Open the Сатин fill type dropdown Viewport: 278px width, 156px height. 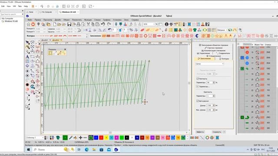[209, 64]
